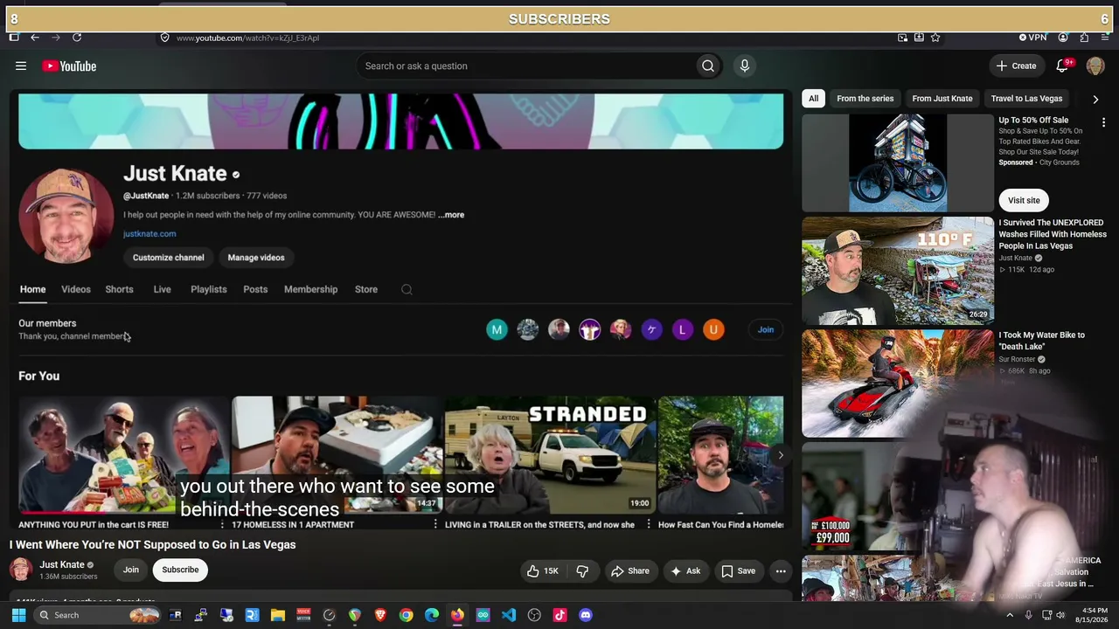The image size is (1119, 629).
Task: Switch to the channel Home tab
Action: (32, 290)
